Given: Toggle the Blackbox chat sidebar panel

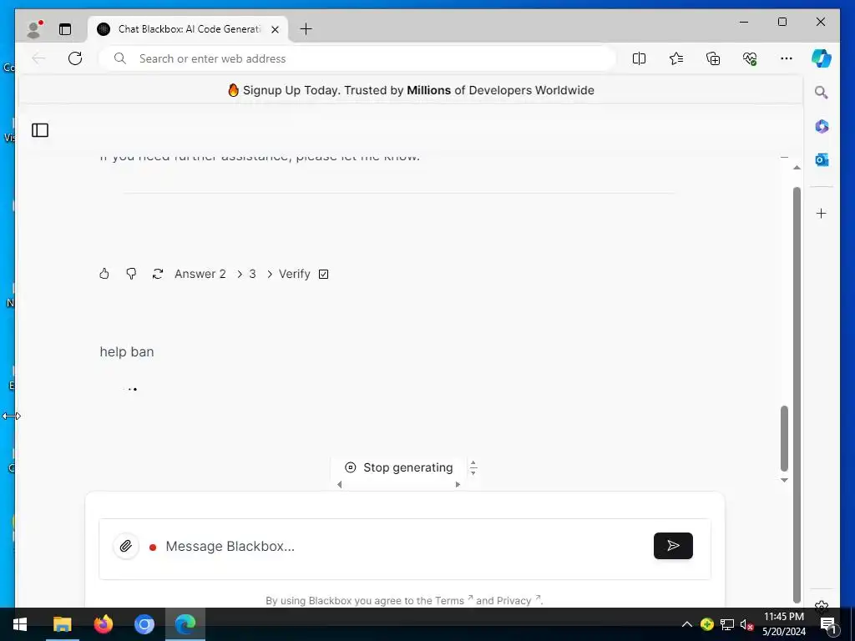Looking at the screenshot, I should (40, 130).
